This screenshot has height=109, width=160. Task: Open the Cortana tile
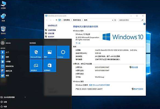point(63,52)
